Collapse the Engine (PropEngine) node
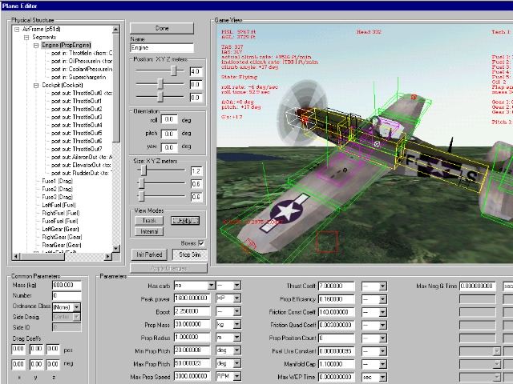Screen dimensions: 513x384 click(x=36, y=46)
